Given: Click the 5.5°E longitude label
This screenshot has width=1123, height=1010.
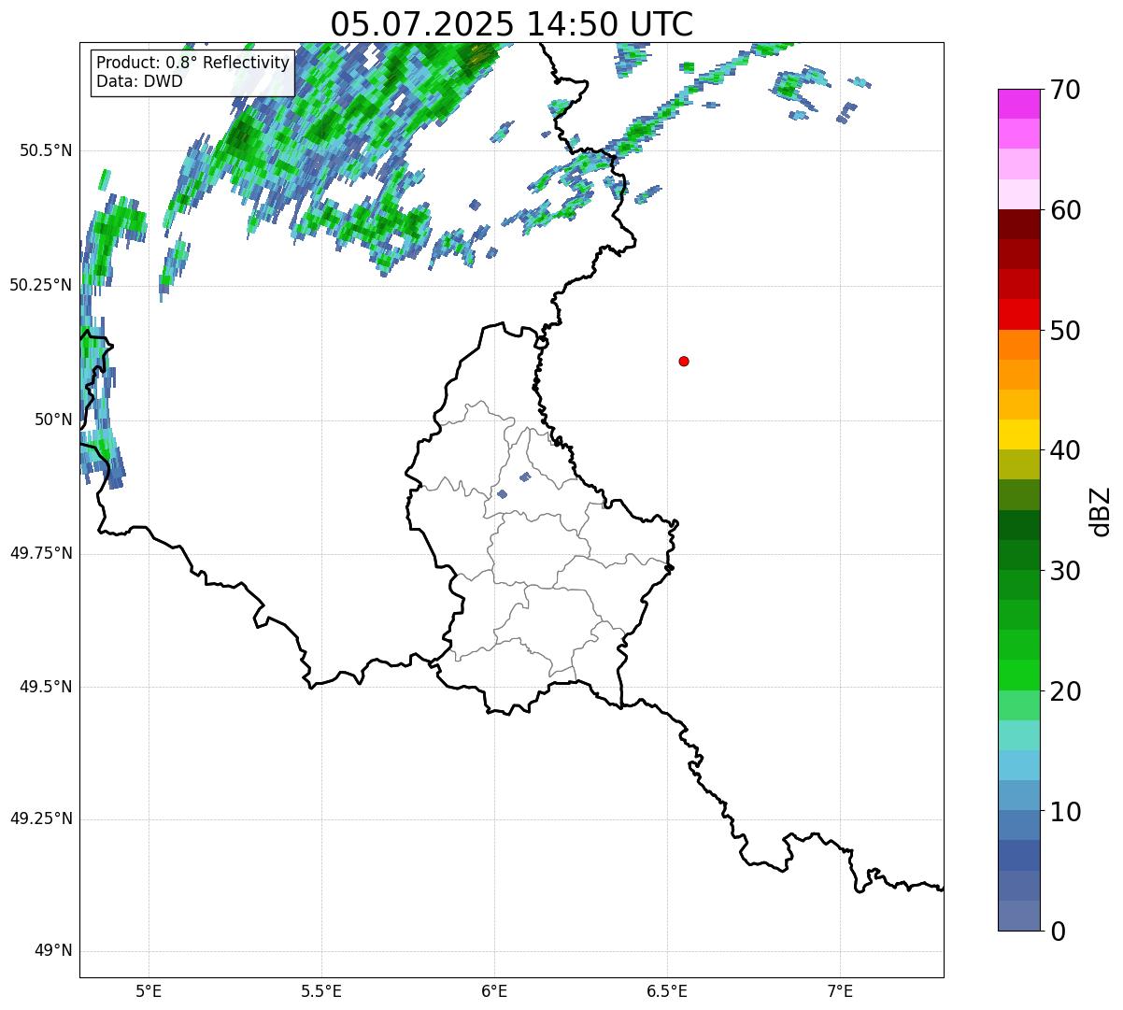Looking at the screenshot, I should 321,990.
